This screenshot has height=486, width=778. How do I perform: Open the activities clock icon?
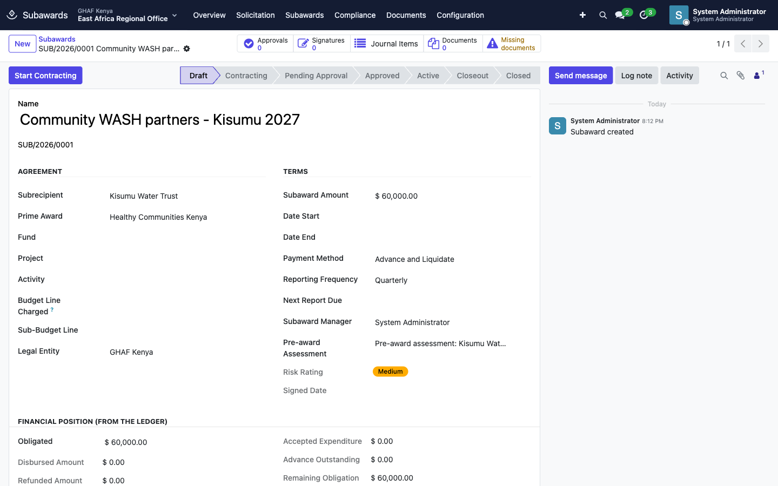click(643, 15)
